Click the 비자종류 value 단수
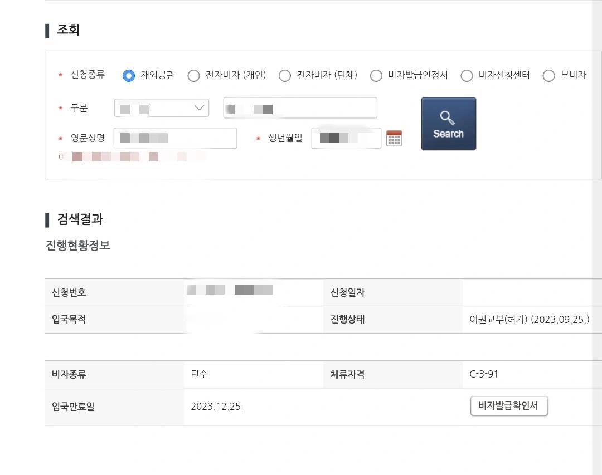 click(199, 374)
